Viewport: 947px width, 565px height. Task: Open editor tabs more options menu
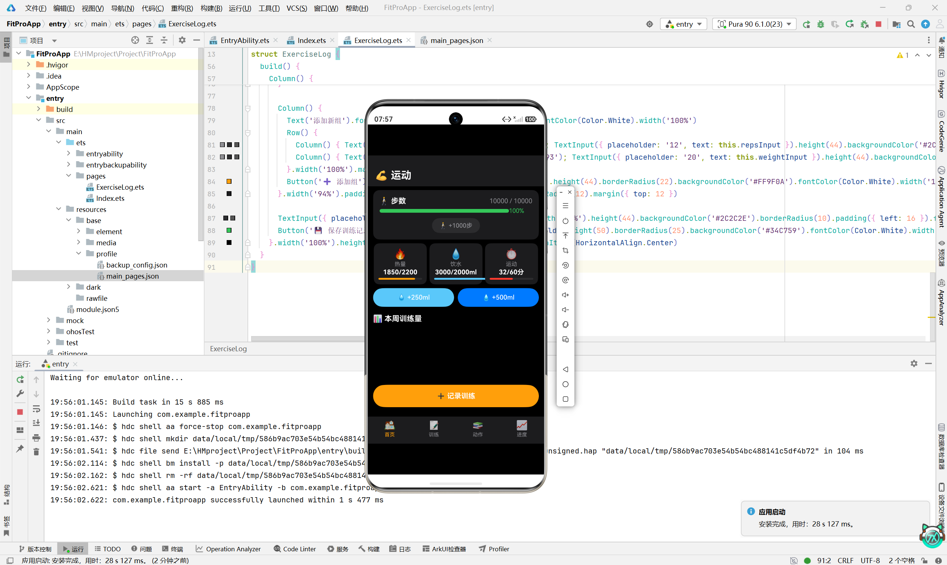(x=929, y=40)
